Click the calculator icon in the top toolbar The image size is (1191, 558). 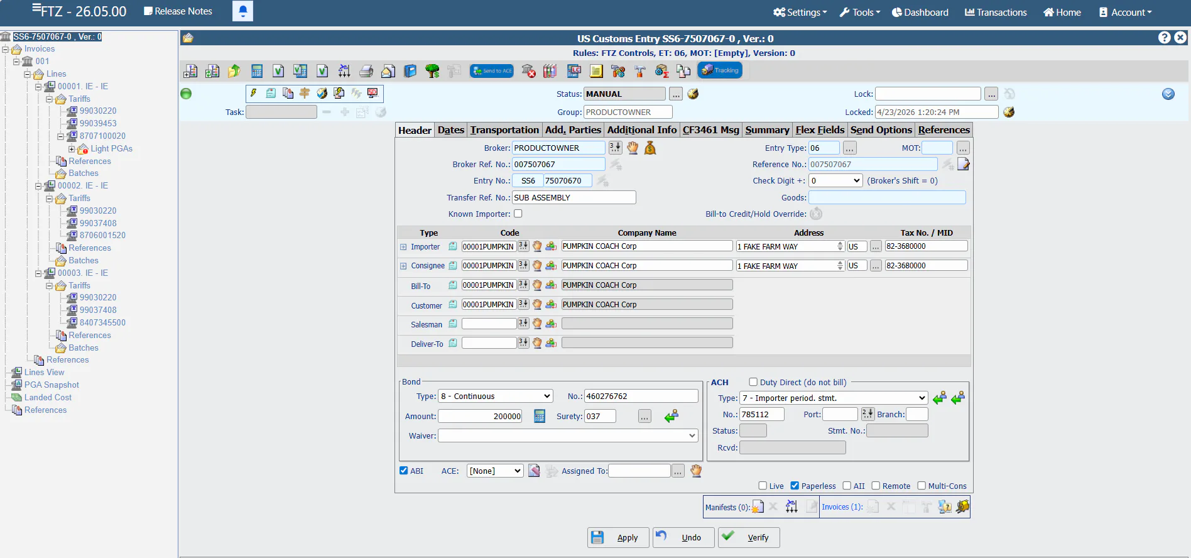256,71
